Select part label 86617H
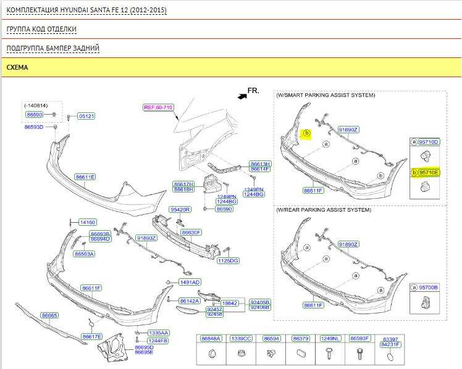 183,184
